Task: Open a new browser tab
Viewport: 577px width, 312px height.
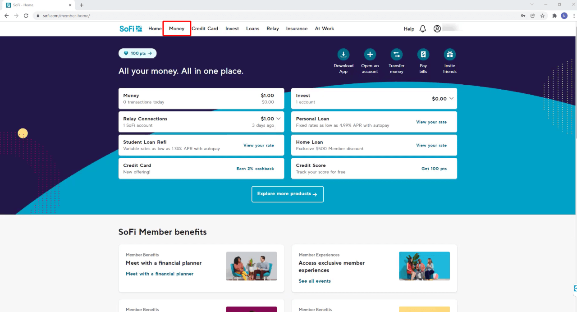Action: click(82, 5)
